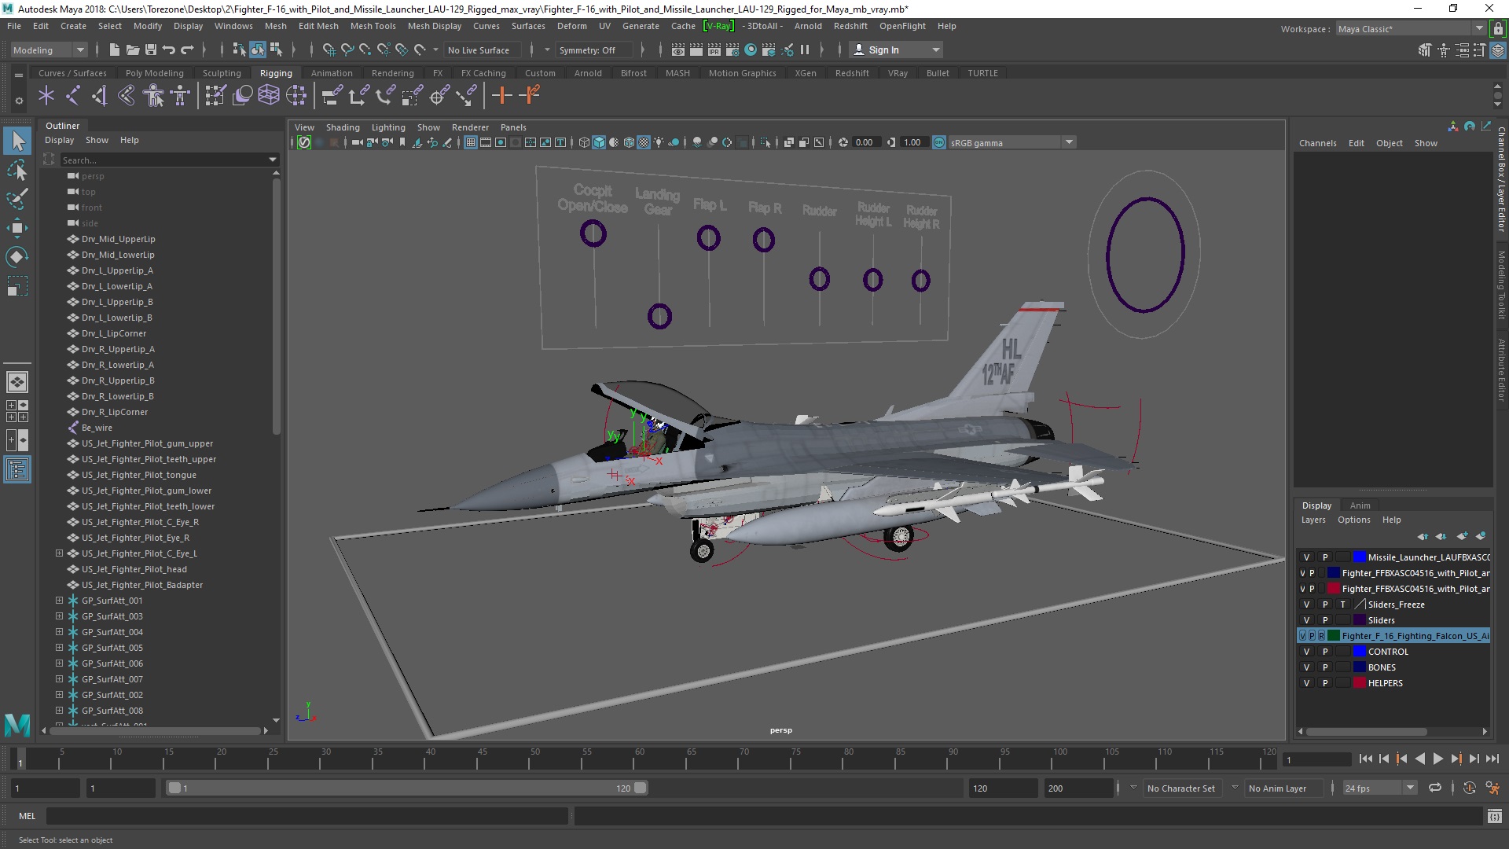The image size is (1509, 849).
Task: Click the Missile_Launcher layer blue color swatch
Action: [1359, 557]
